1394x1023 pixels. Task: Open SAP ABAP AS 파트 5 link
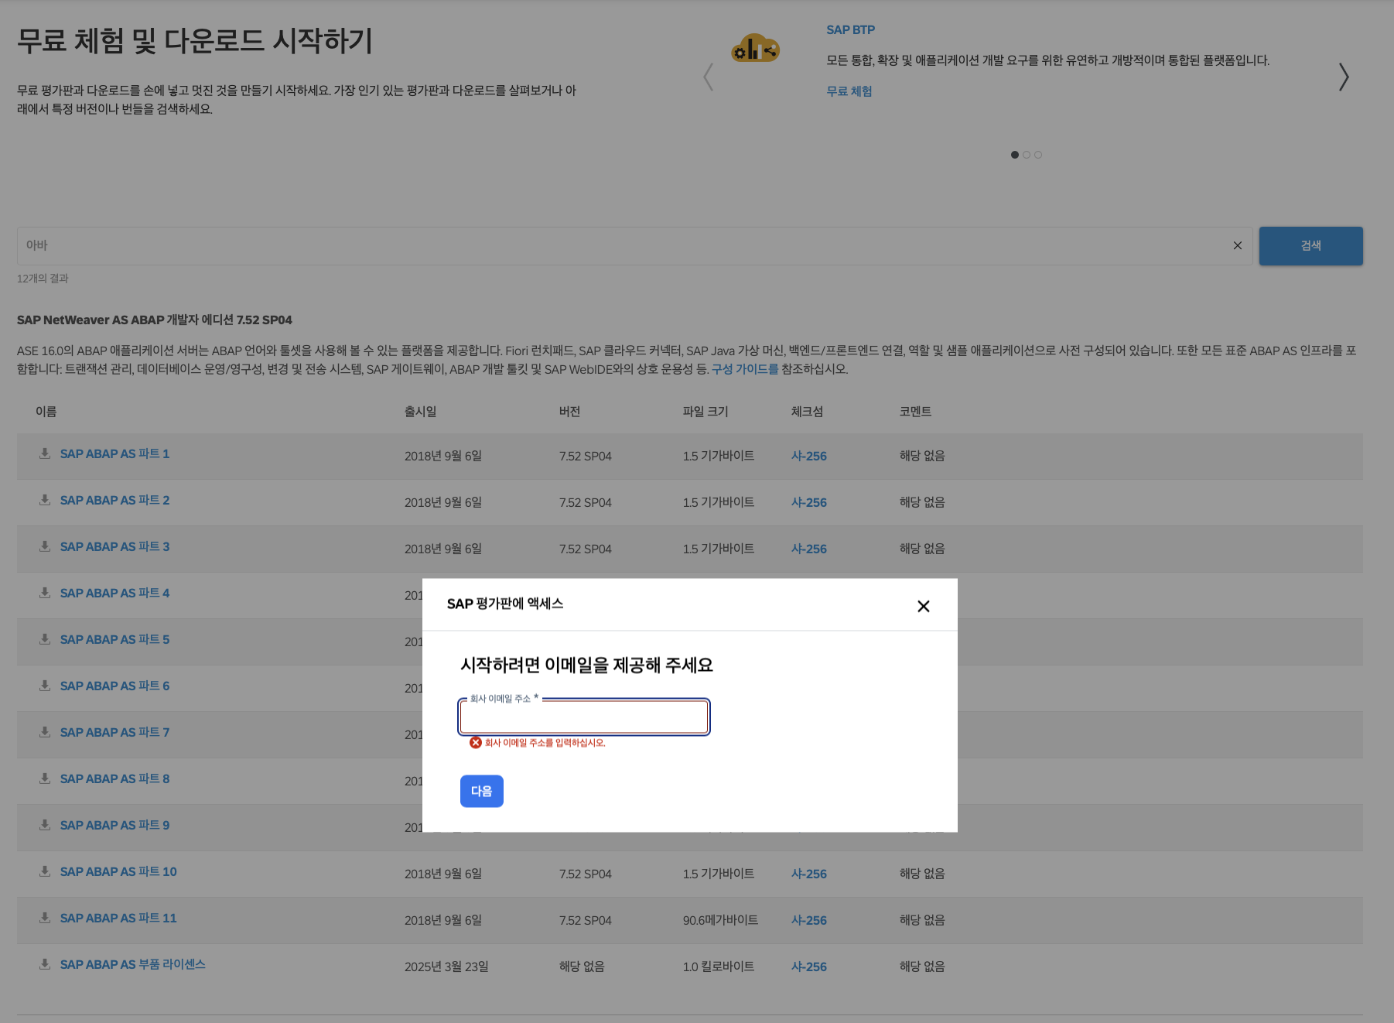[x=114, y=639]
